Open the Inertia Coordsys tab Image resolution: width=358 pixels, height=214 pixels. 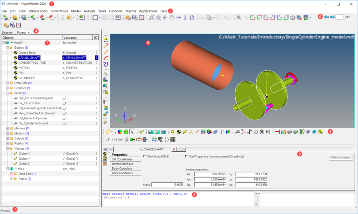122,164
